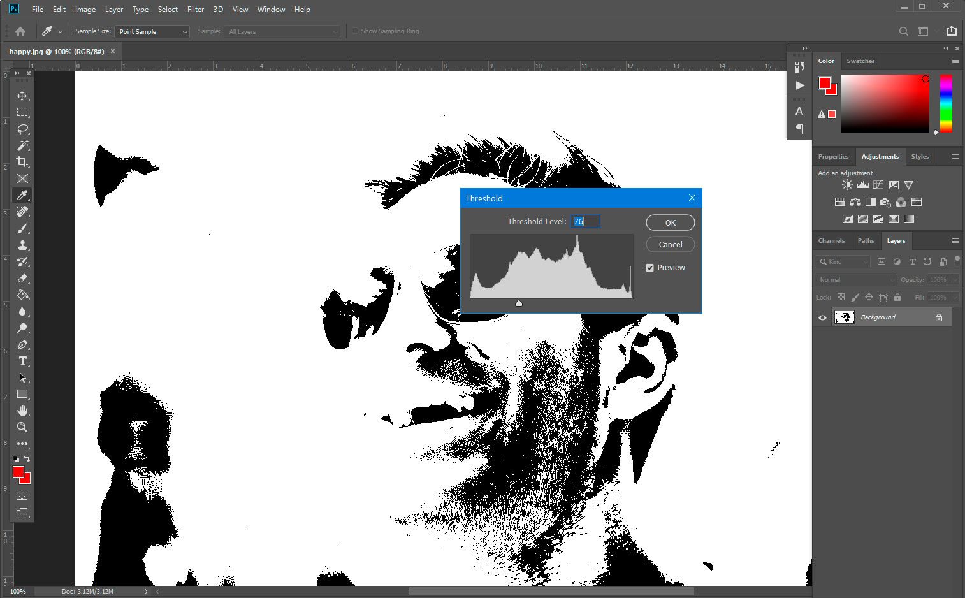
Task: Open the layer Kind filter dropdown
Action: [x=843, y=262]
